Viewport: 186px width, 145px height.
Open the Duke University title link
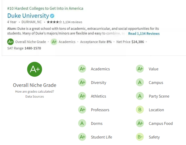[x=28, y=16]
